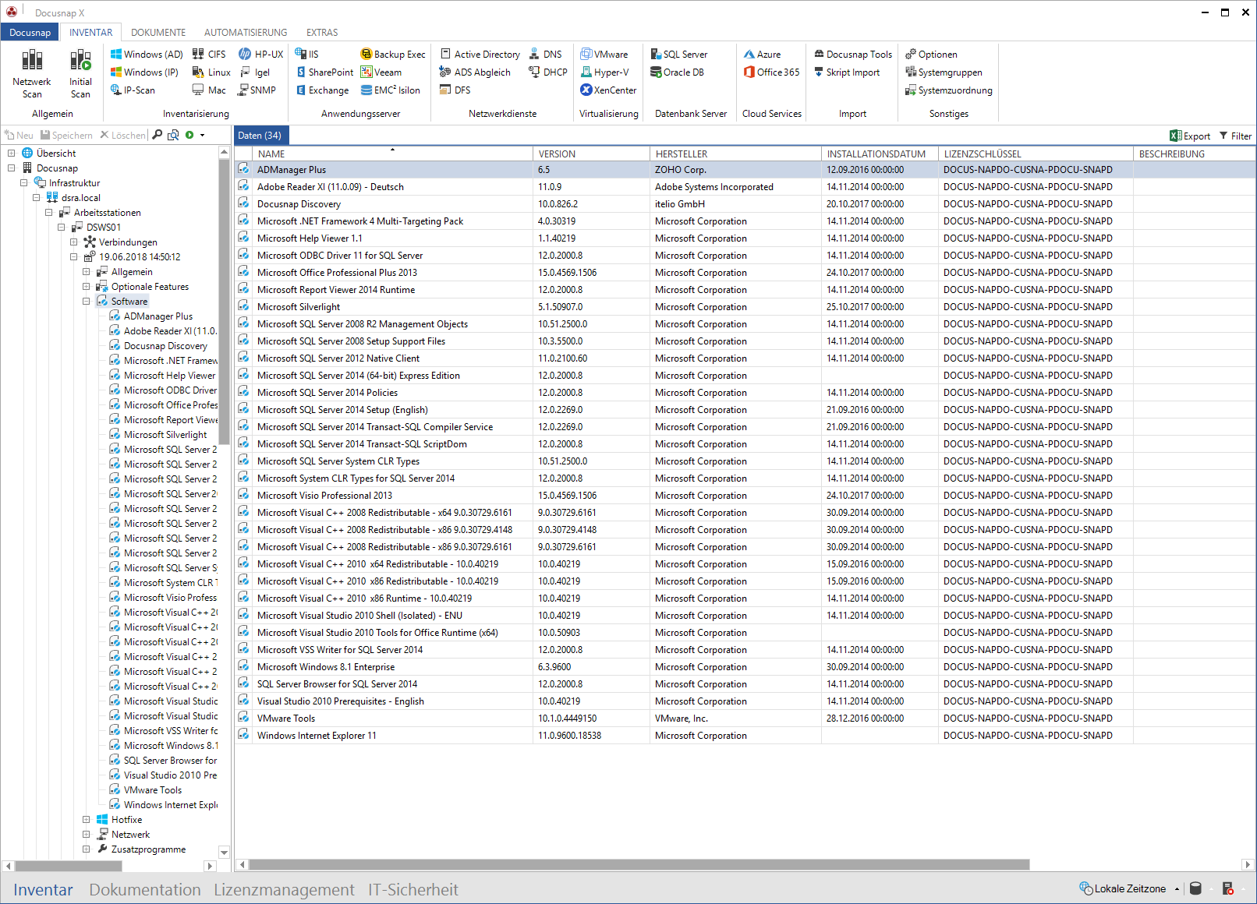Go to IT-Sicherheit module
Image resolution: width=1257 pixels, height=904 pixels.
coord(413,890)
